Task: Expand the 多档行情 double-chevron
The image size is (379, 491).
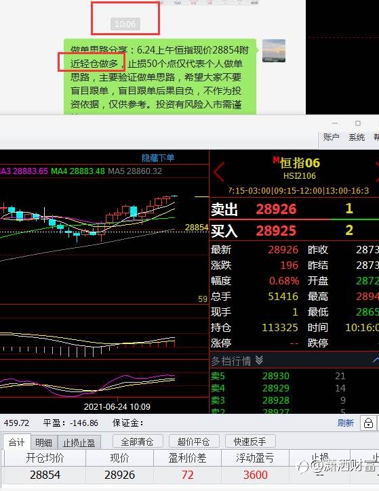Action: click(259, 360)
